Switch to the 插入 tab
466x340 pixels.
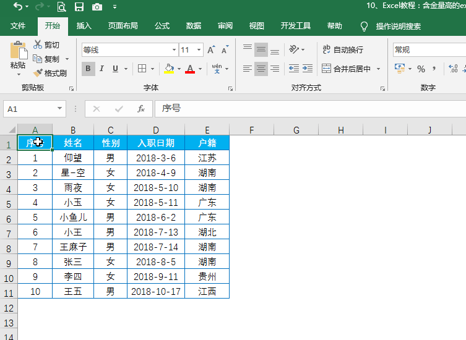84,26
